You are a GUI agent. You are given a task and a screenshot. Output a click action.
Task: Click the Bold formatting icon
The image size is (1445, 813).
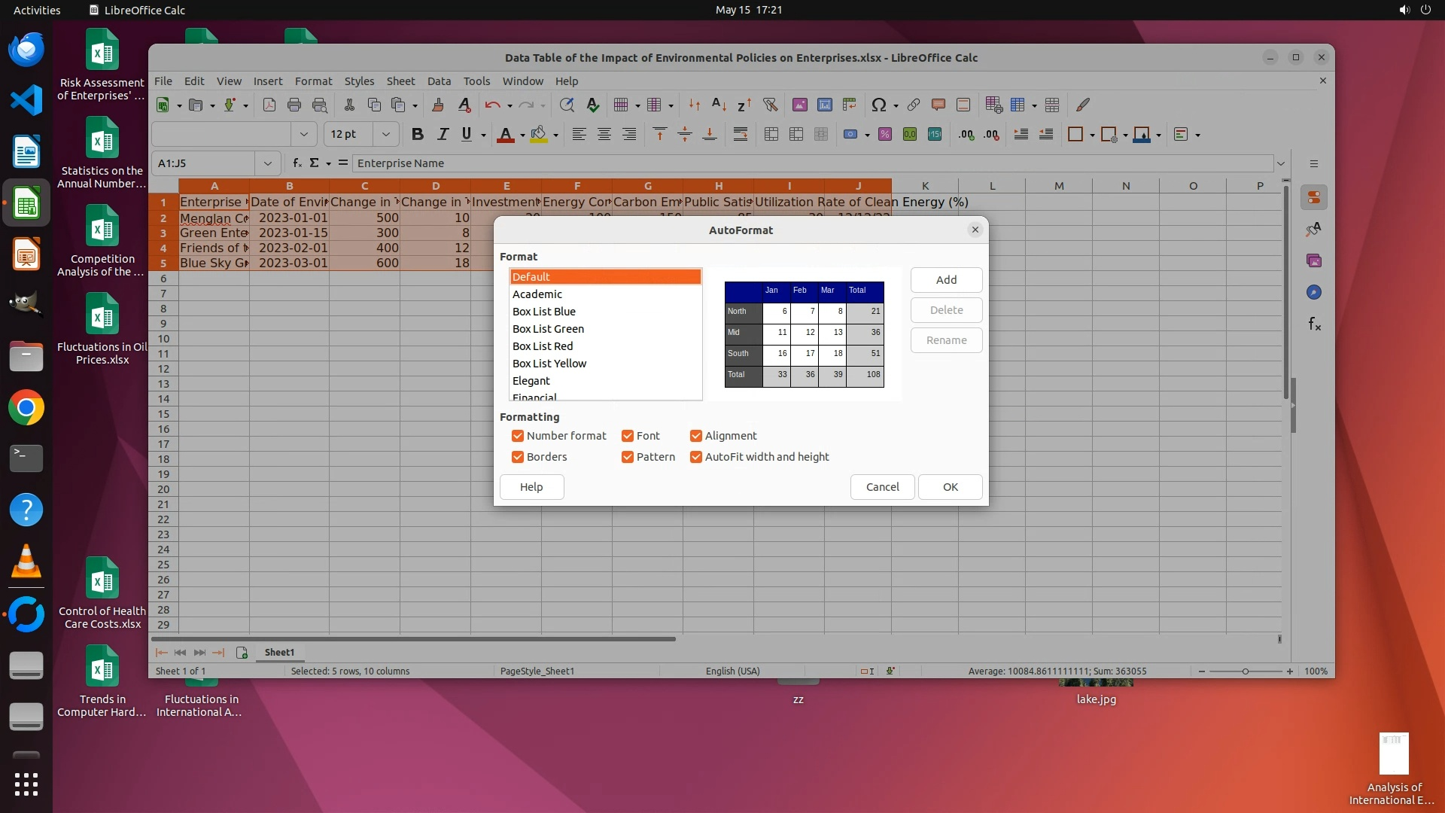(x=418, y=135)
